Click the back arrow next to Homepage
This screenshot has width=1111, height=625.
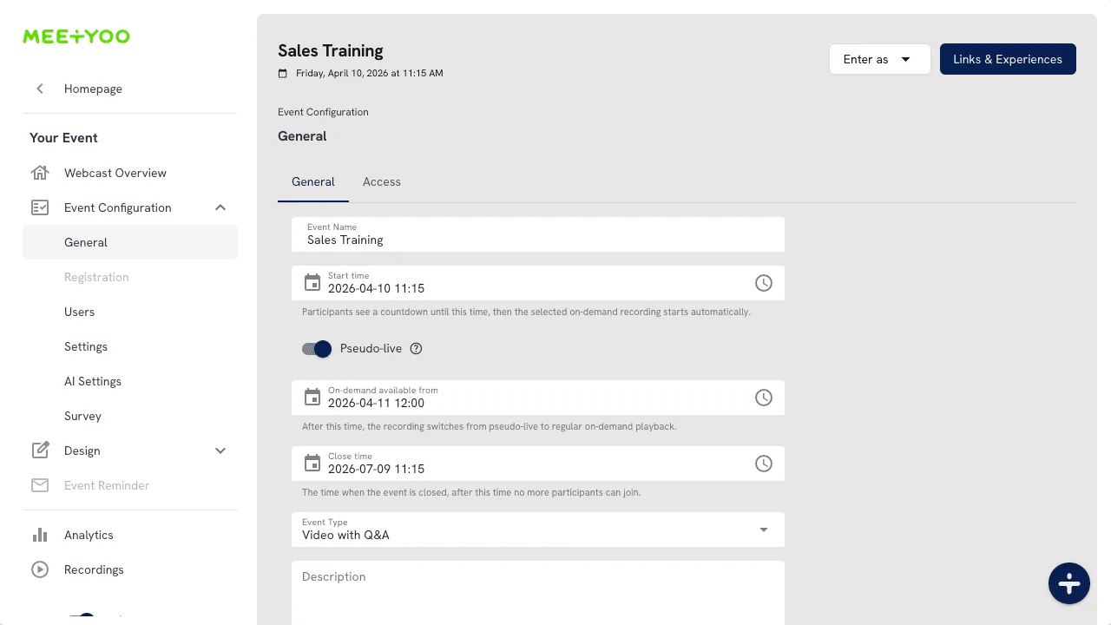pos(40,89)
